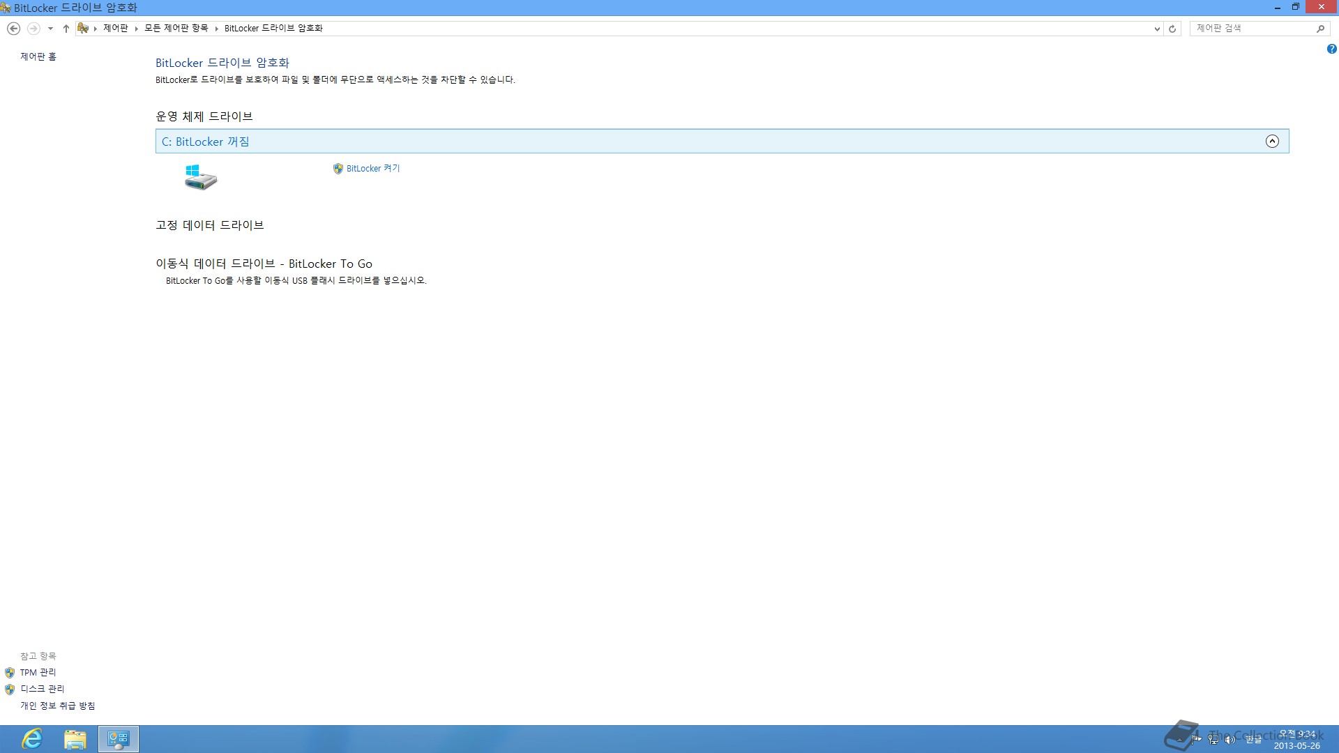
Task: Click the volume speaker tray icon
Action: coord(1230,739)
